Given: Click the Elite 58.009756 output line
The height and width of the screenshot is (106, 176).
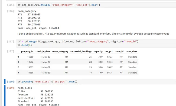Looking at the screenshot, I should click(x=35, y=91).
